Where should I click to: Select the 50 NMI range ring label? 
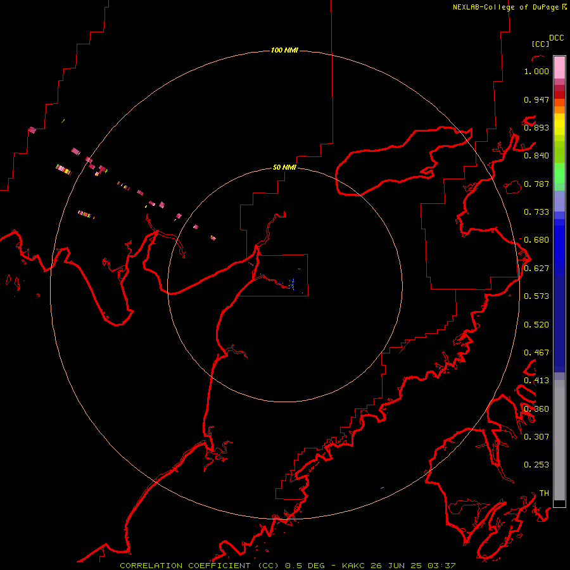coord(284,167)
